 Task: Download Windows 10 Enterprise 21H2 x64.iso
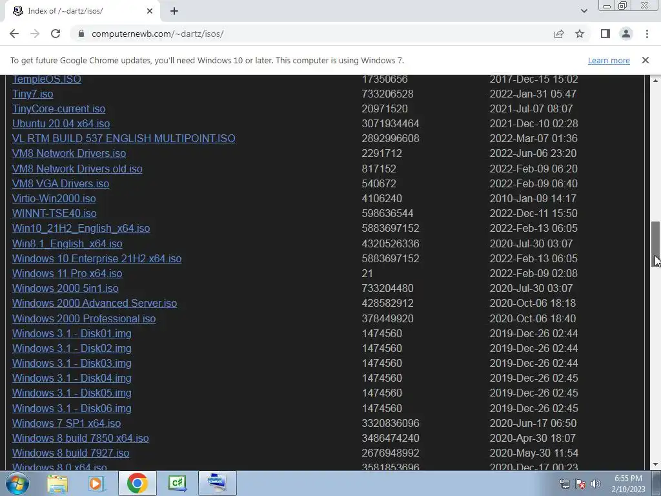[97, 258]
